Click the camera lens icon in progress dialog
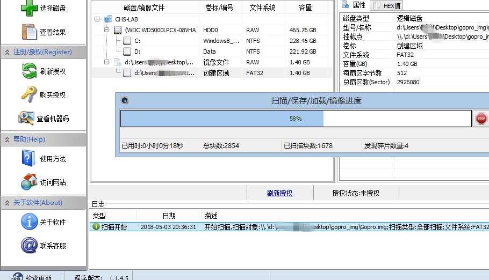This screenshot has width=489, height=280. [125, 100]
